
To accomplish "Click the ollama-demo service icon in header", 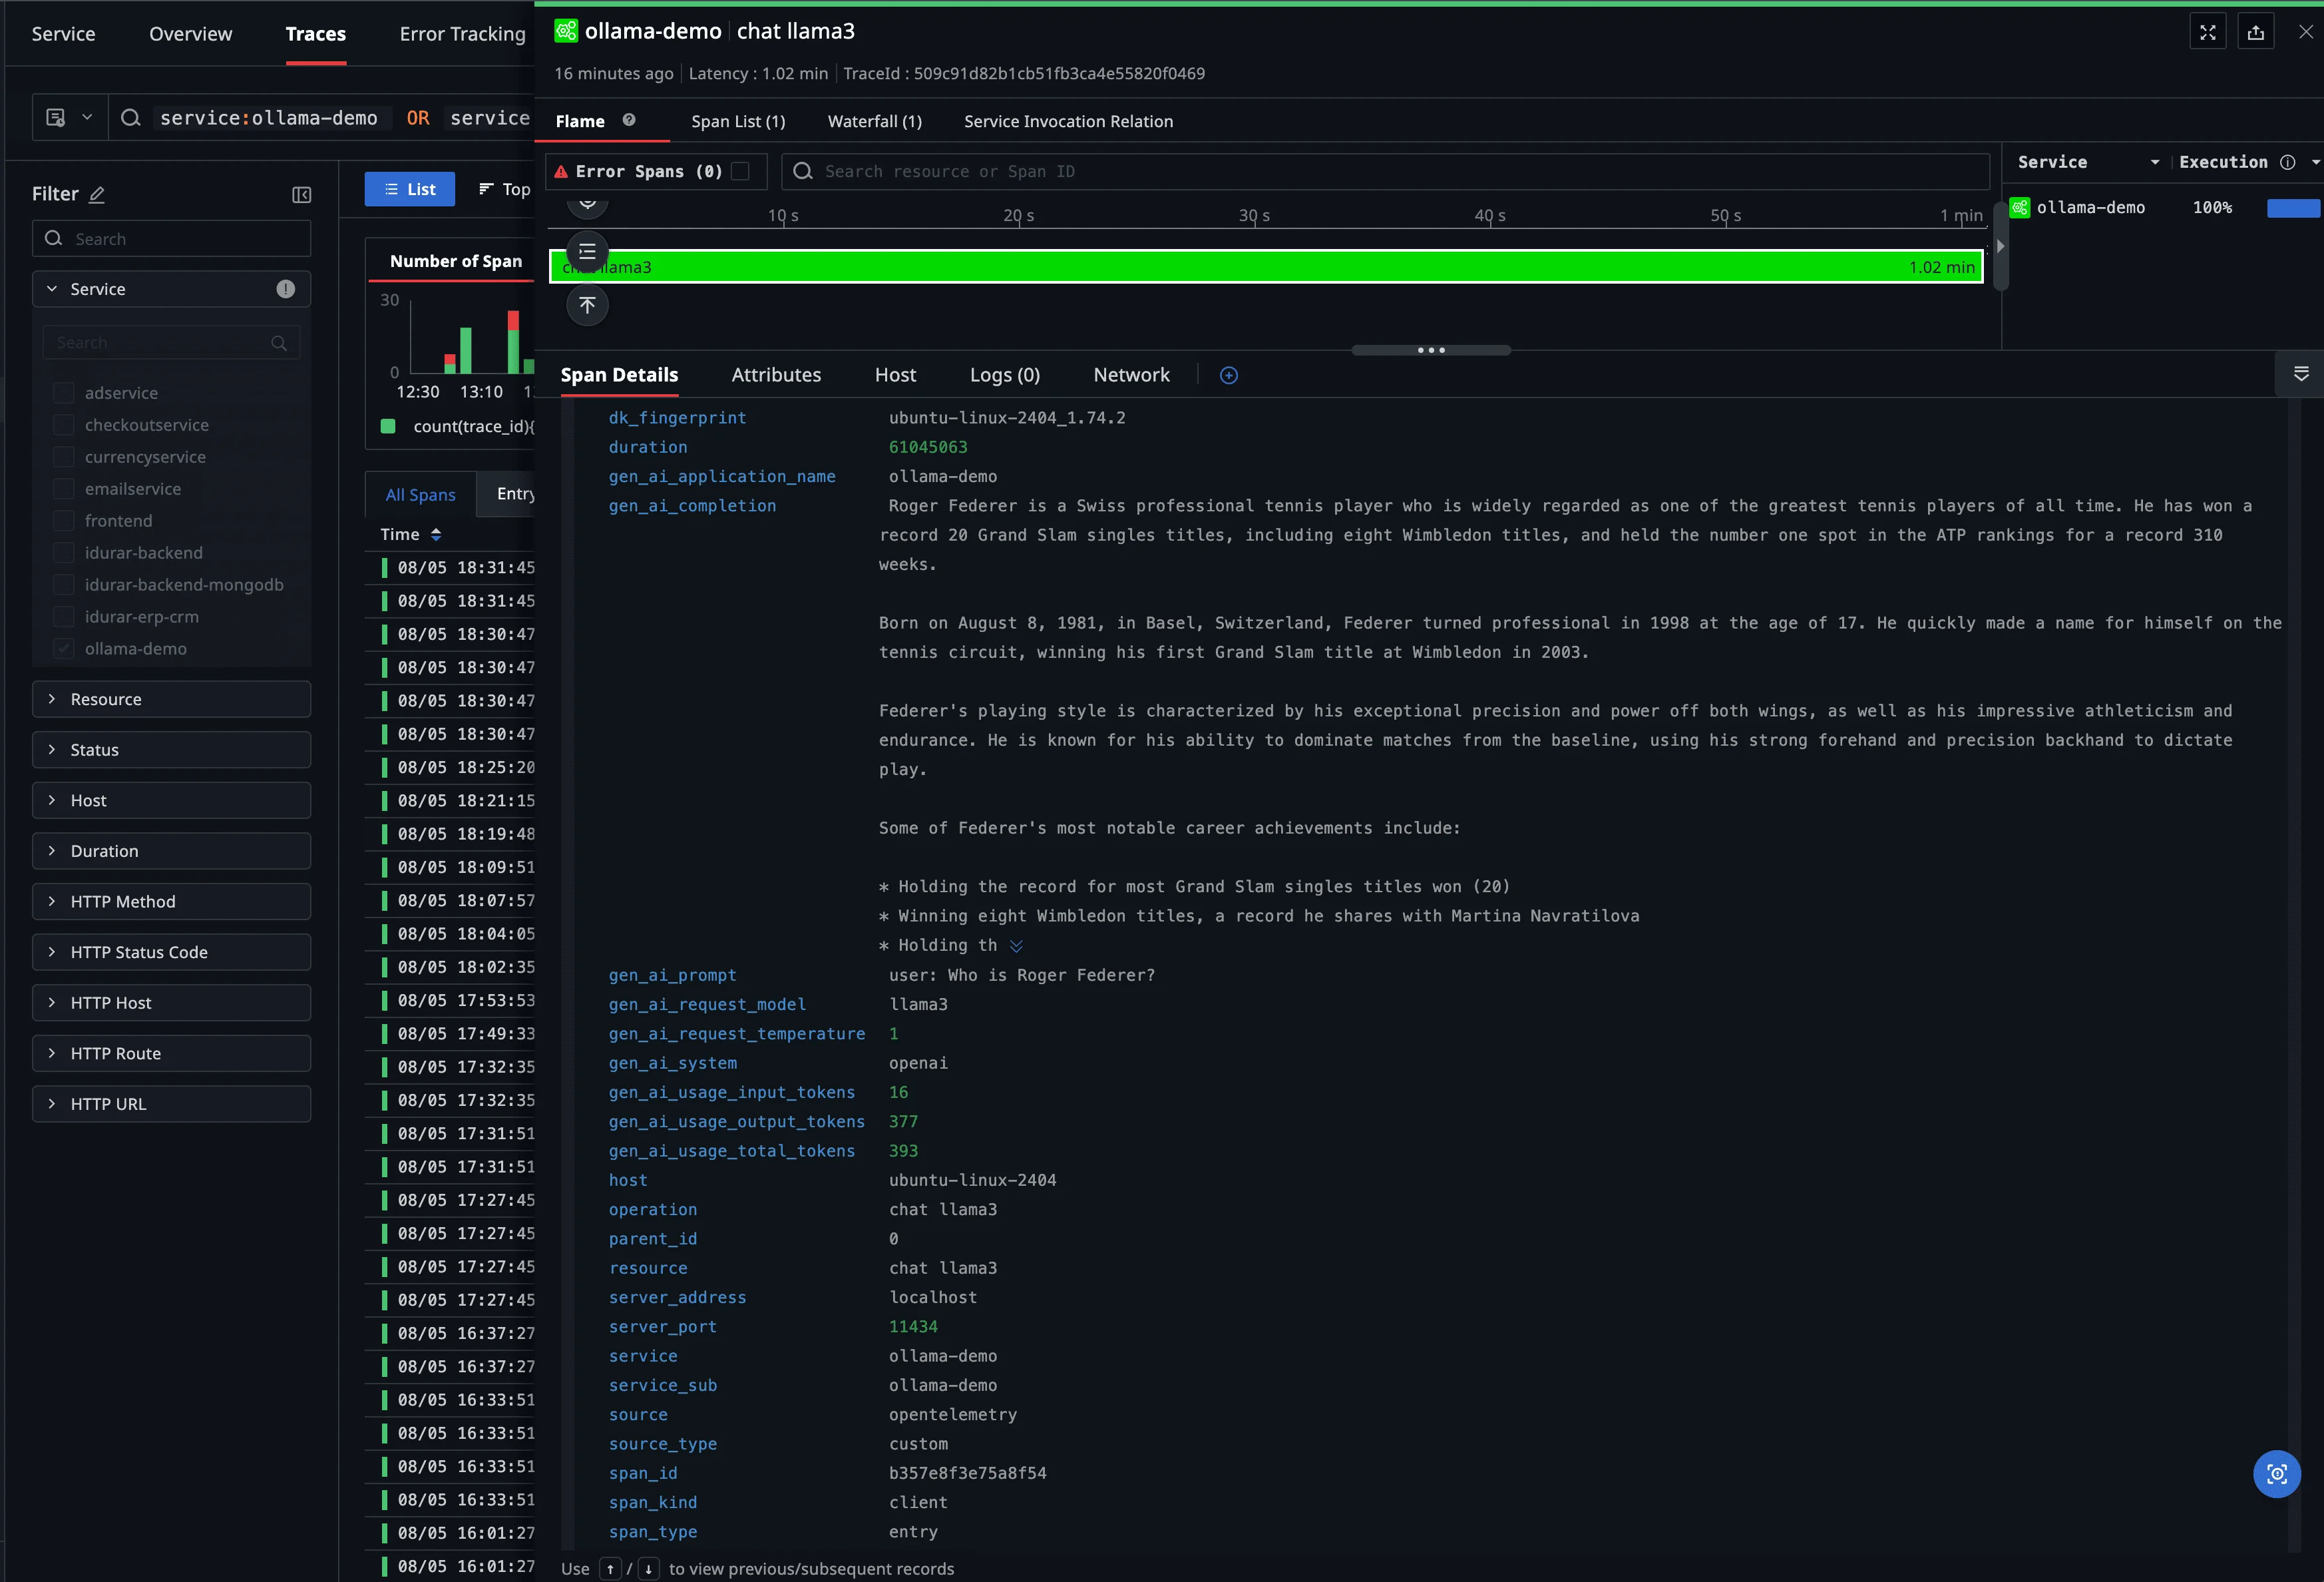I will [566, 31].
